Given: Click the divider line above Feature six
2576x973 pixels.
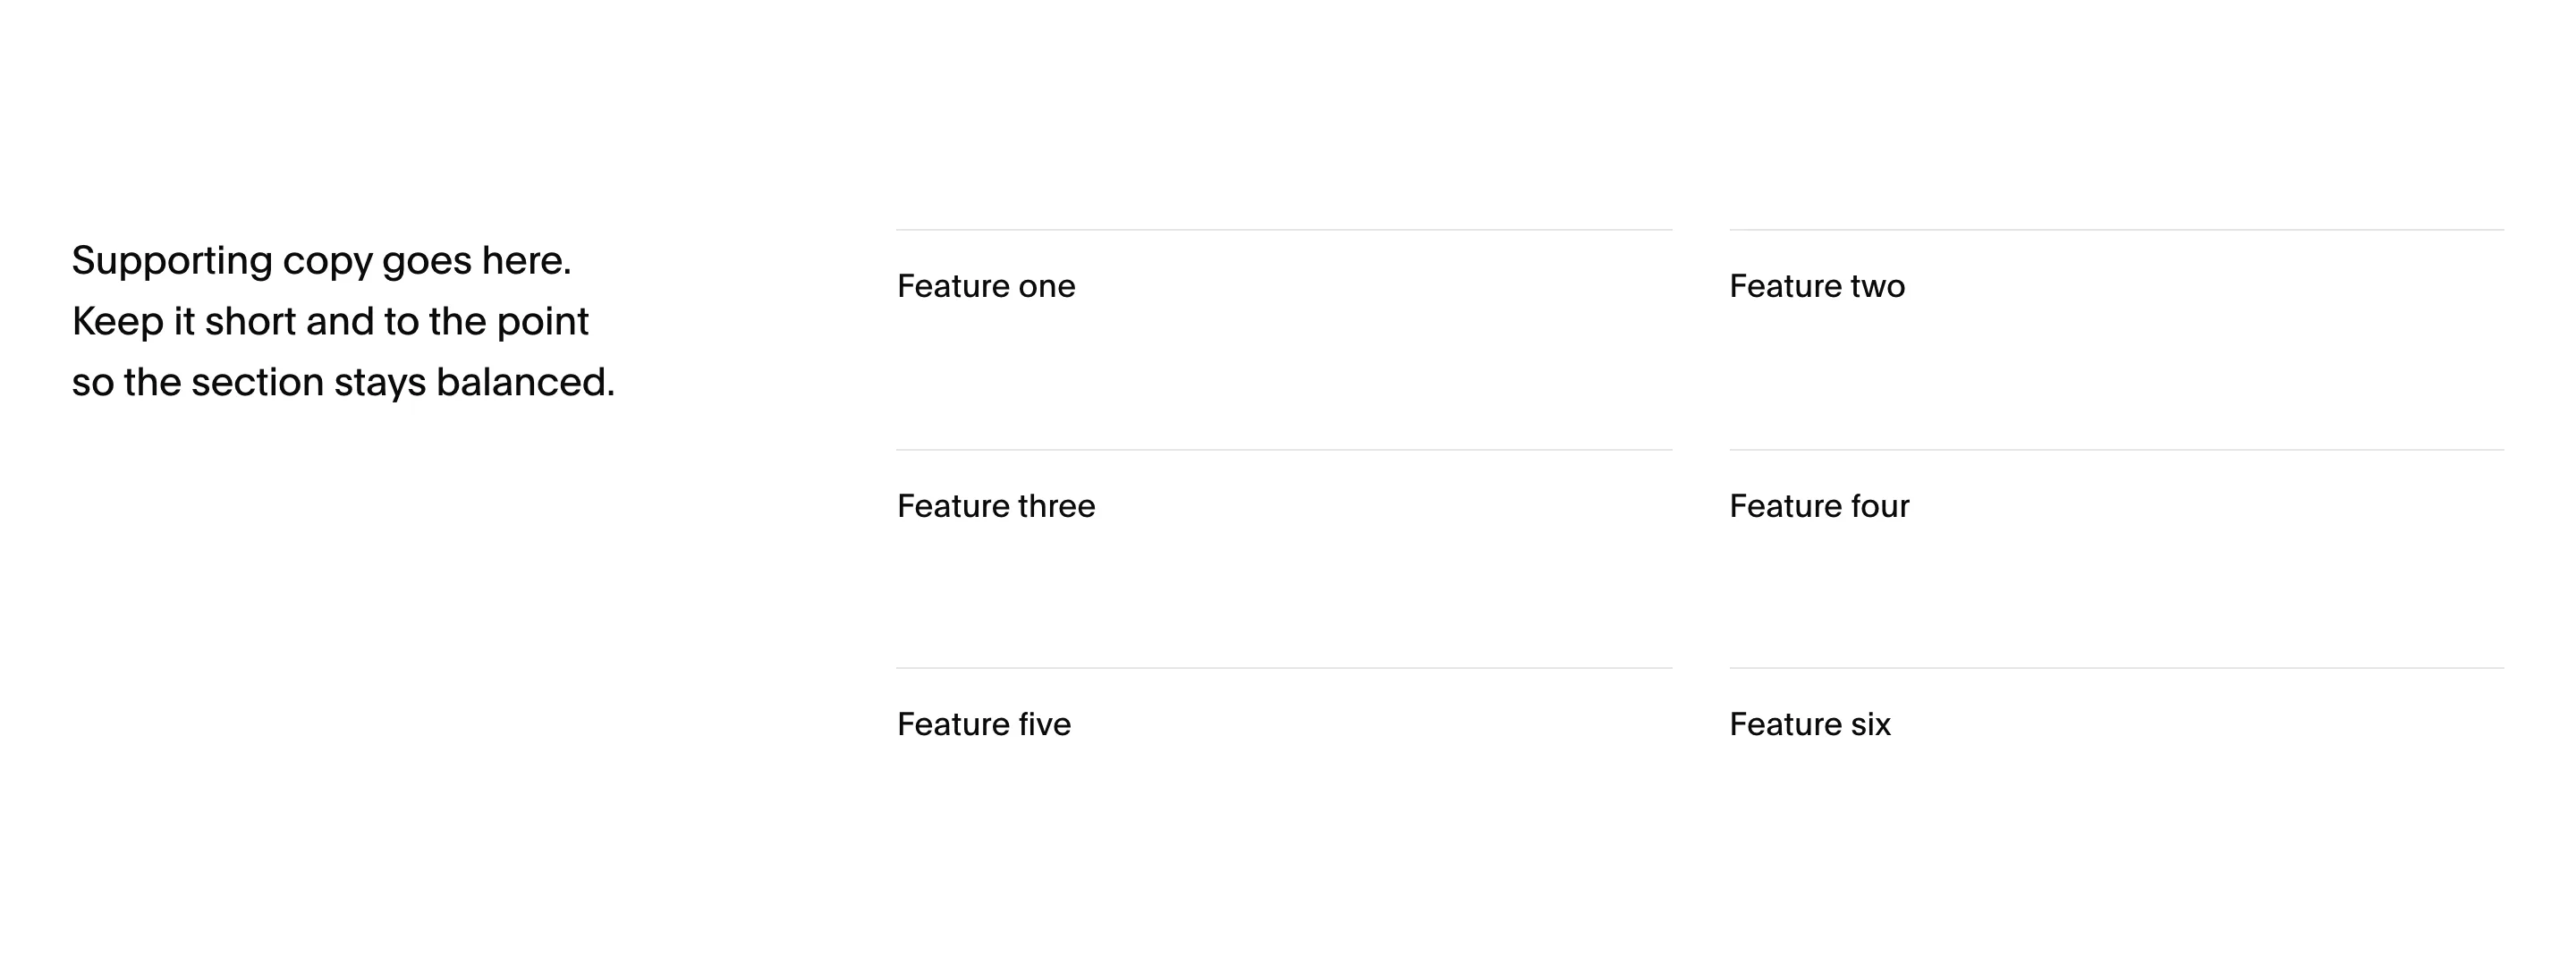Looking at the screenshot, I should [x=2117, y=668].
